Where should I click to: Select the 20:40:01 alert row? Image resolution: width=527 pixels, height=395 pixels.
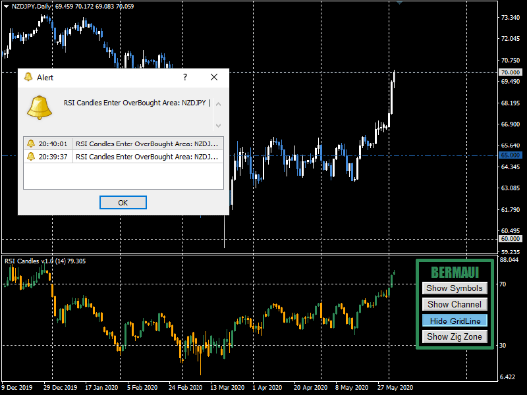pos(123,144)
